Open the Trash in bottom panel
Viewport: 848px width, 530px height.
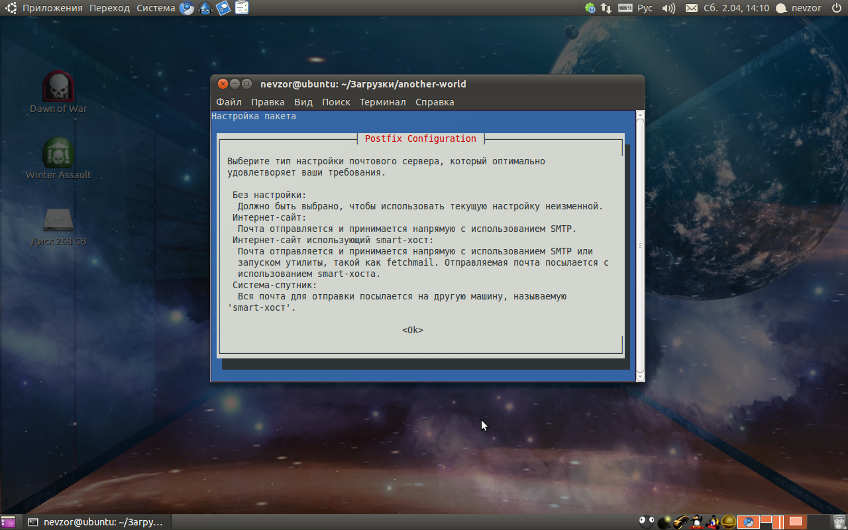click(x=840, y=522)
